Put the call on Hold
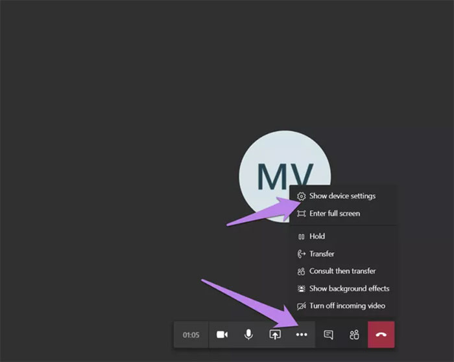This screenshot has width=454, height=362. (x=342, y=236)
